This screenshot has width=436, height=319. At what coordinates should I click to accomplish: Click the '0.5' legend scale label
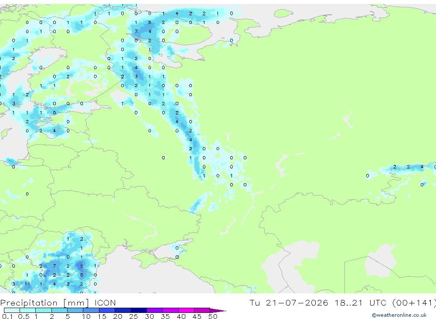(x=24, y=316)
